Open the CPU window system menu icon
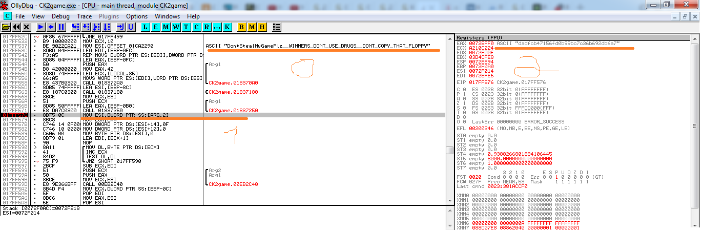Viewport: 702px width, 231px height. (x=7, y=16)
